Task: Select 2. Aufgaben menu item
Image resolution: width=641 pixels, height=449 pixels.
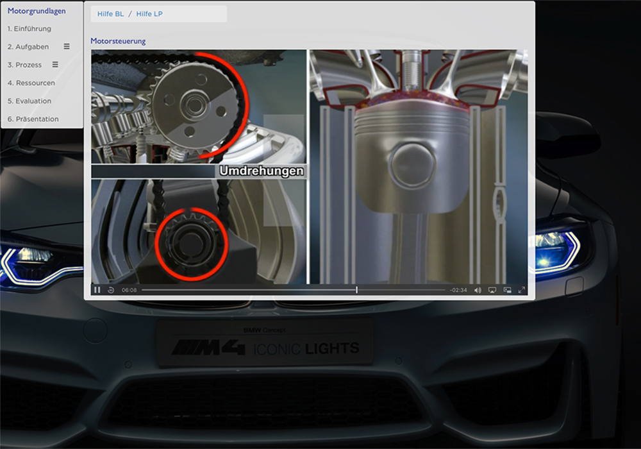Action: pos(28,47)
